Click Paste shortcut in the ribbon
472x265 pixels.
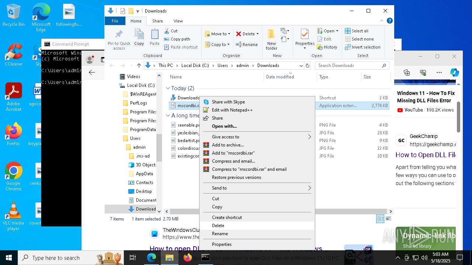(181, 47)
